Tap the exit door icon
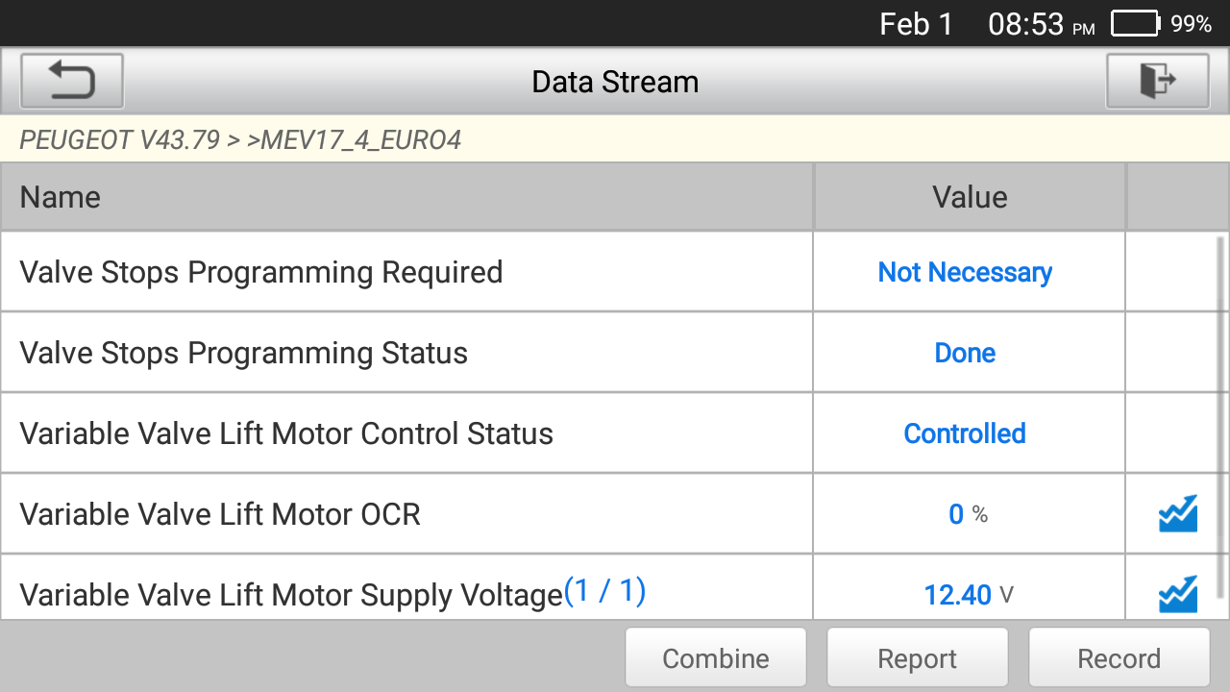The height and width of the screenshot is (692, 1230). [1158, 81]
